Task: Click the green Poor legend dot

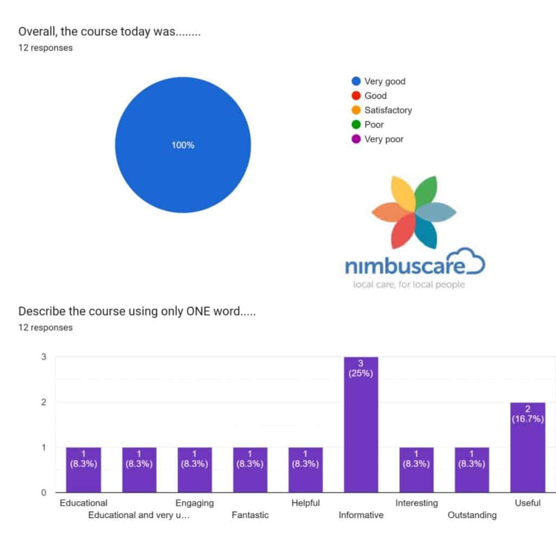Action: click(x=356, y=124)
